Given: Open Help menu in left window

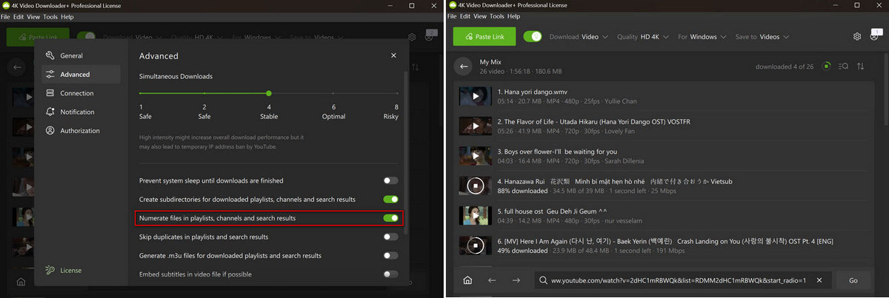Looking at the screenshot, I should coord(67,16).
